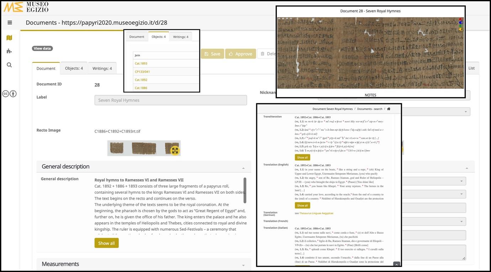This screenshot has height=272, width=491.
Task: Open search via magnifier sidebar icon
Action: (x=9, y=65)
